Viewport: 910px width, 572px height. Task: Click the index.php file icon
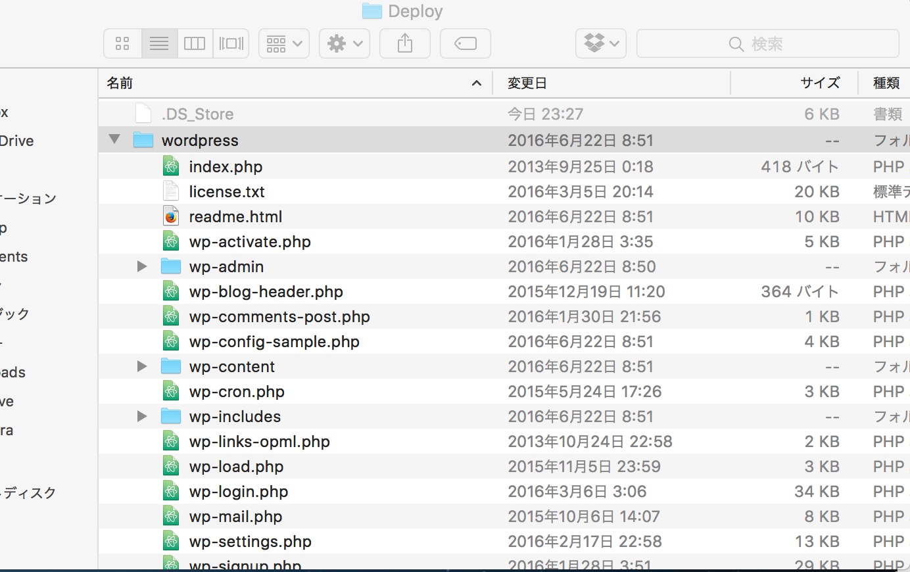171,166
